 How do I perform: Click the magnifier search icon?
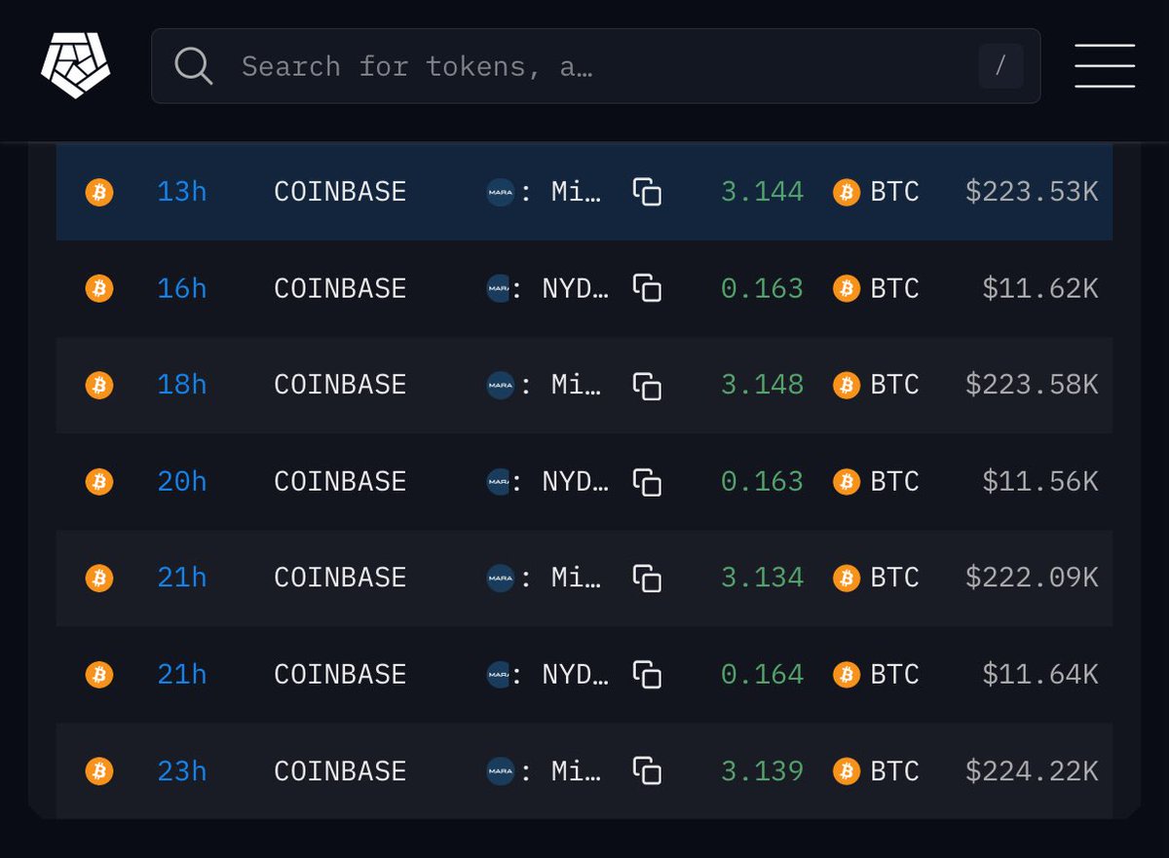click(x=193, y=66)
